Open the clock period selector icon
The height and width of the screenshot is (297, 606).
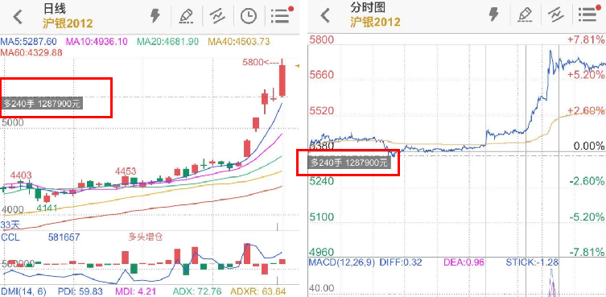point(248,16)
